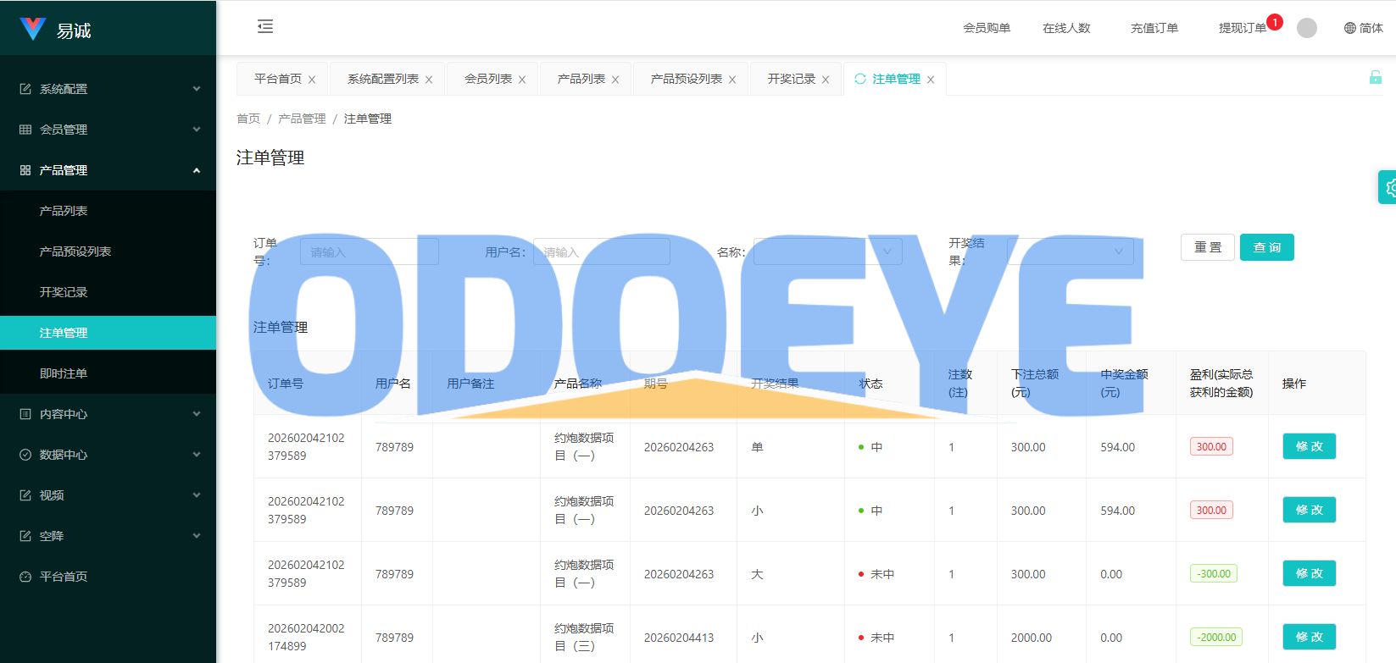1396x663 pixels.
Task: Expand the 系统配置 menu chevron
Action: point(197,89)
